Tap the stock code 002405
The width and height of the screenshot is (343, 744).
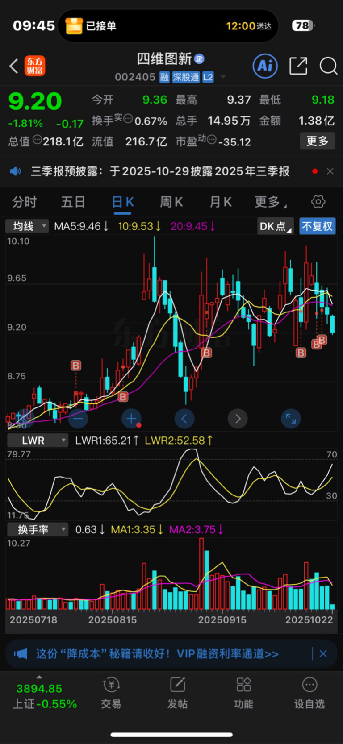tap(135, 77)
